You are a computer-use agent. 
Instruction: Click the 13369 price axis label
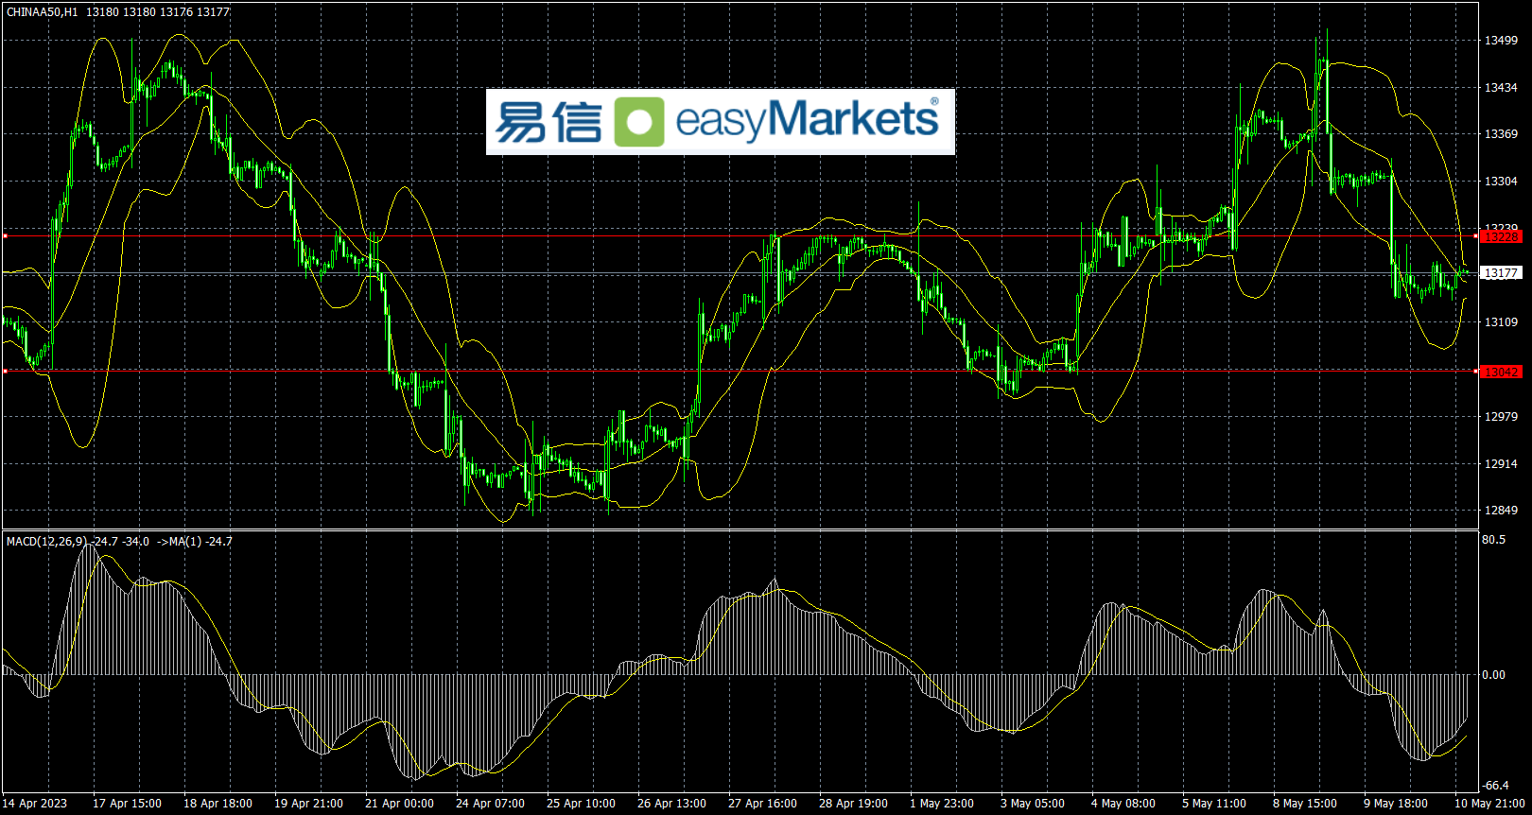click(1501, 134)
